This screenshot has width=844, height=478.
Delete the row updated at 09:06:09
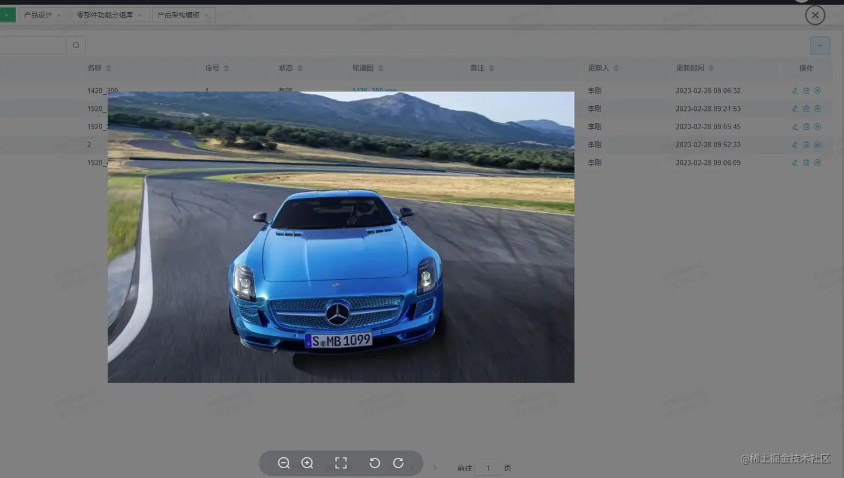click(x=806, y=163)
